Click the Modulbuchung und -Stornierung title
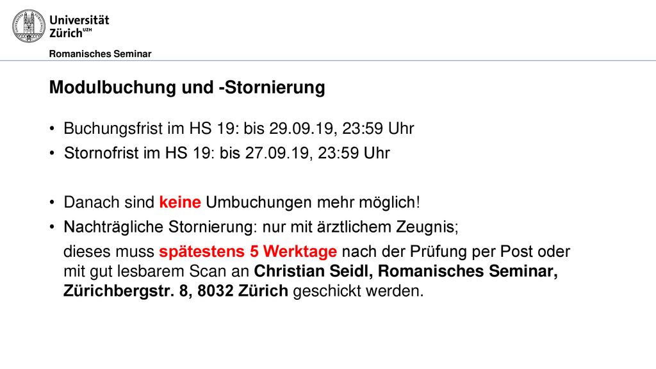The image size is (656, 369). [187, 87]
